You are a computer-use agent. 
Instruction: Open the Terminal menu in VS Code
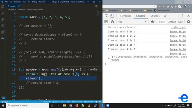42,2
